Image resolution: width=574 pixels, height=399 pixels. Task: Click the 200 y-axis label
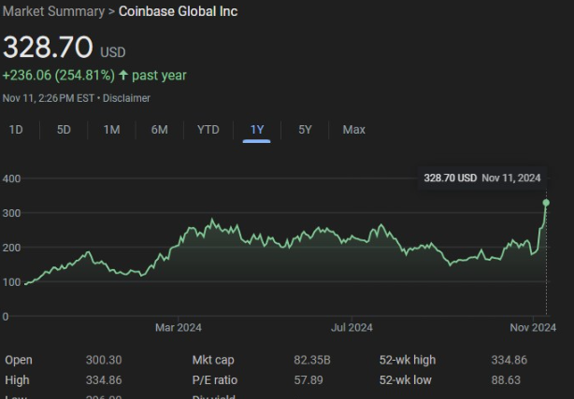click(x=11, y=248)
